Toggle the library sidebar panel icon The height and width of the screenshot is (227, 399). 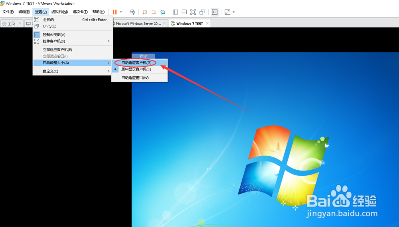point(175,12)
